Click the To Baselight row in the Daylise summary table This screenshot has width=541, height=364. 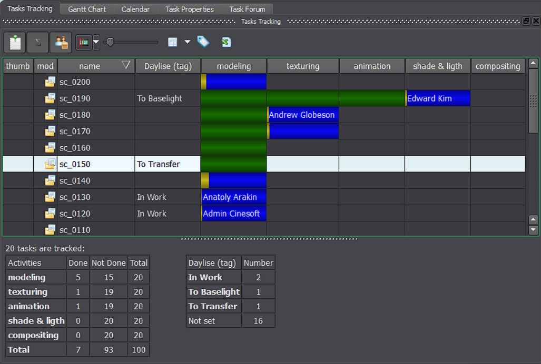[x=231, y=292]
